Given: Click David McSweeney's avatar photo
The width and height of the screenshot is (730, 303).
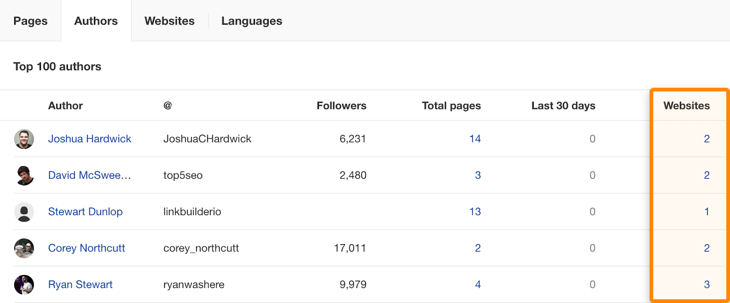Looking at the screenshot, I should (x=24, y=175).
